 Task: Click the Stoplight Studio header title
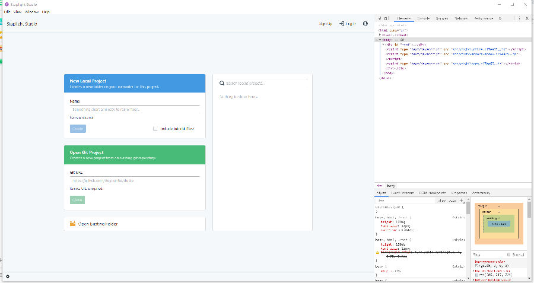[x=22, y=24]
